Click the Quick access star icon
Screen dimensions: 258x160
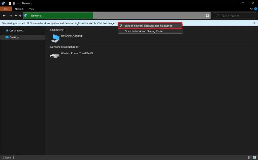pyautogui.click(x=7, y=31)
